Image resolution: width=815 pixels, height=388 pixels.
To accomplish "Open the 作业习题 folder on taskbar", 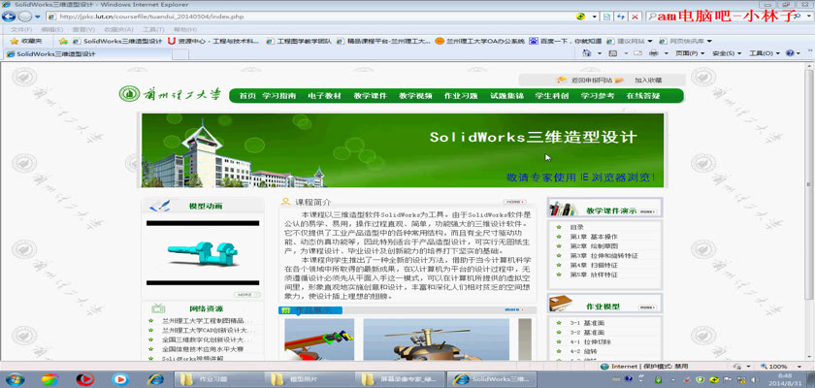I will pyautogui.click(x=217, y=379).
